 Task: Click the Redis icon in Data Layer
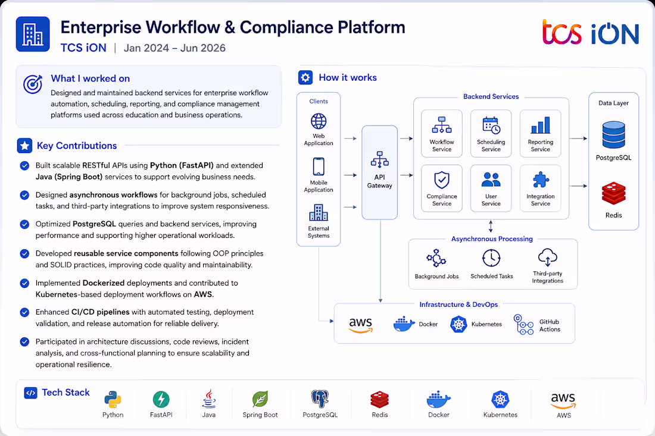[x=614, y=193]
